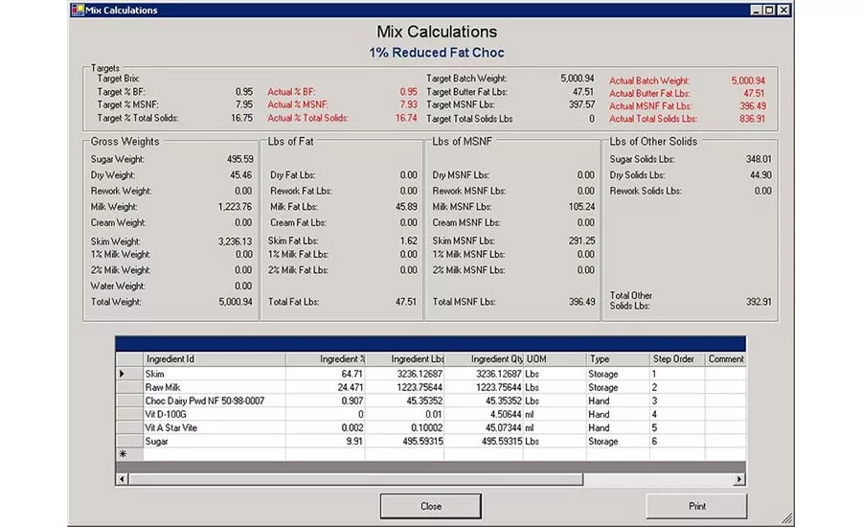Screen dimensions: 862x527
Task: Sort by the Step Order column header
Action: pos(676,359)
